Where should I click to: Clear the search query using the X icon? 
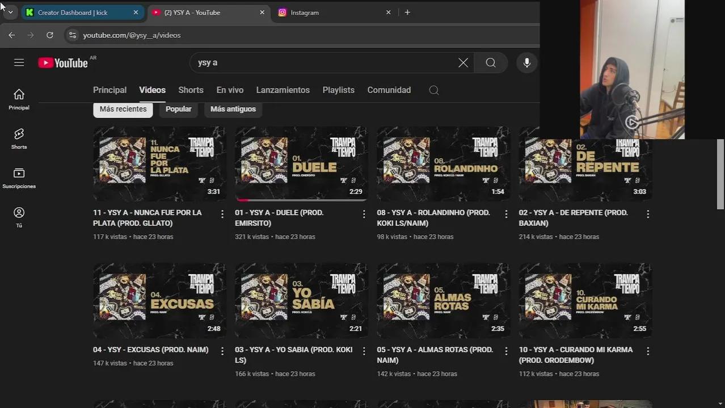(x=463, y=62)
